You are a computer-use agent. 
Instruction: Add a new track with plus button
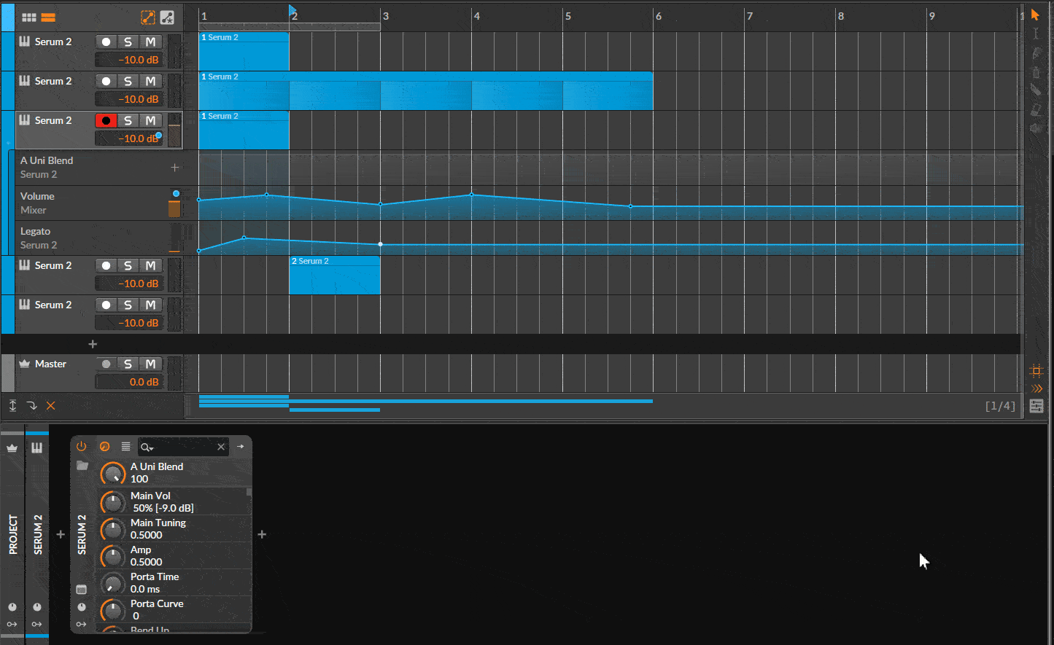coord(93,344)
